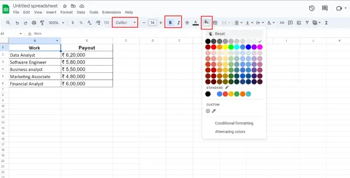Click the search menus magnifier icon
350x178 pixels.
coord(8,23)
